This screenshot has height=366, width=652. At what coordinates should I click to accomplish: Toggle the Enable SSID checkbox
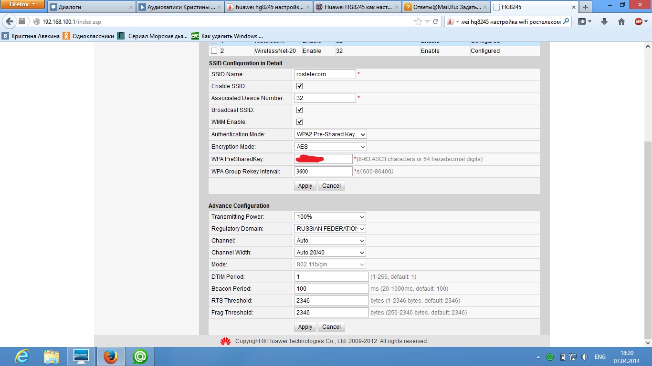(300, 86)
